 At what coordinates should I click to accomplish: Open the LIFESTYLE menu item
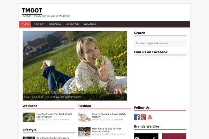tap(72, 24)
